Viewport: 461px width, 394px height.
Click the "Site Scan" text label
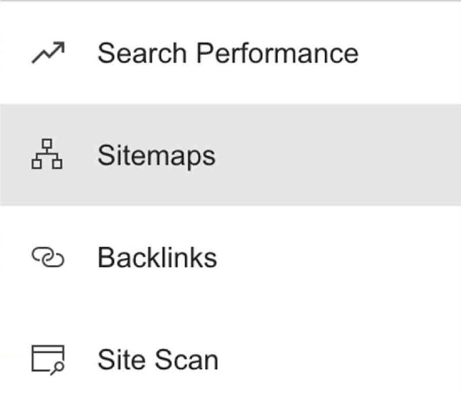pos(157,360)
